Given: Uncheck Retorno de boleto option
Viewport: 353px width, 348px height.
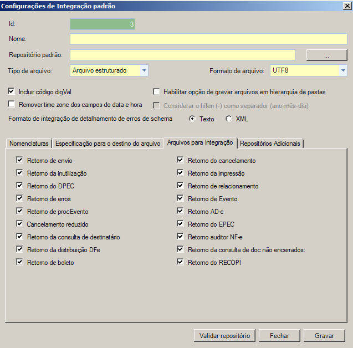Looking at the screenshot, I should point(20,262).
